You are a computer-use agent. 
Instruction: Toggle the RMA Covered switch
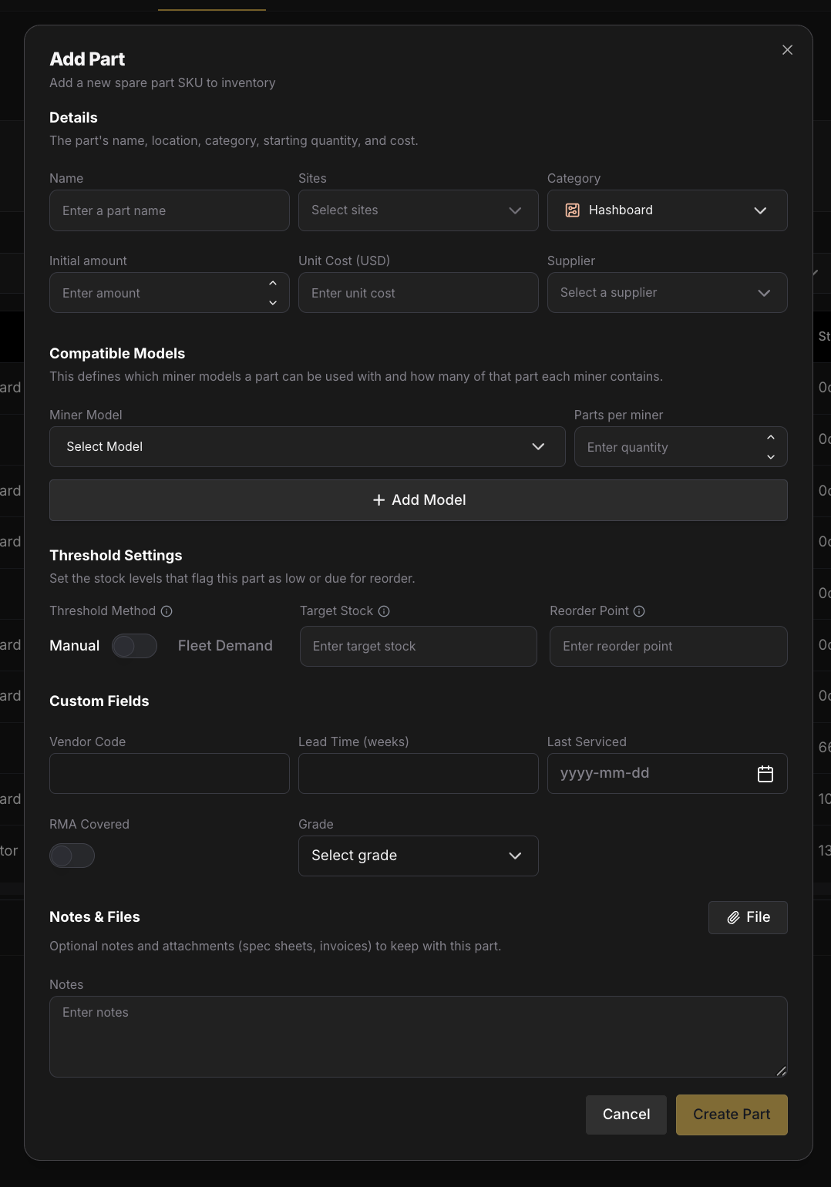[x=72, y=856]
